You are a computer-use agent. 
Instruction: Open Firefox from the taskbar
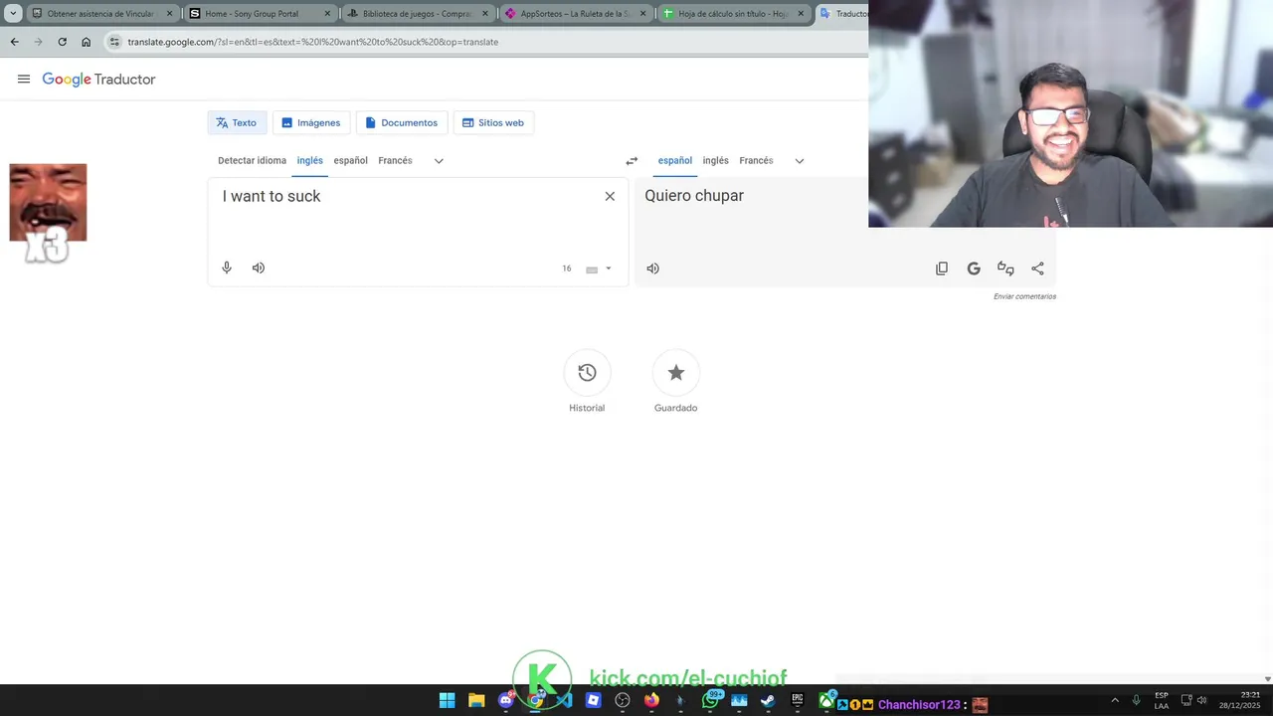point(651,701)
